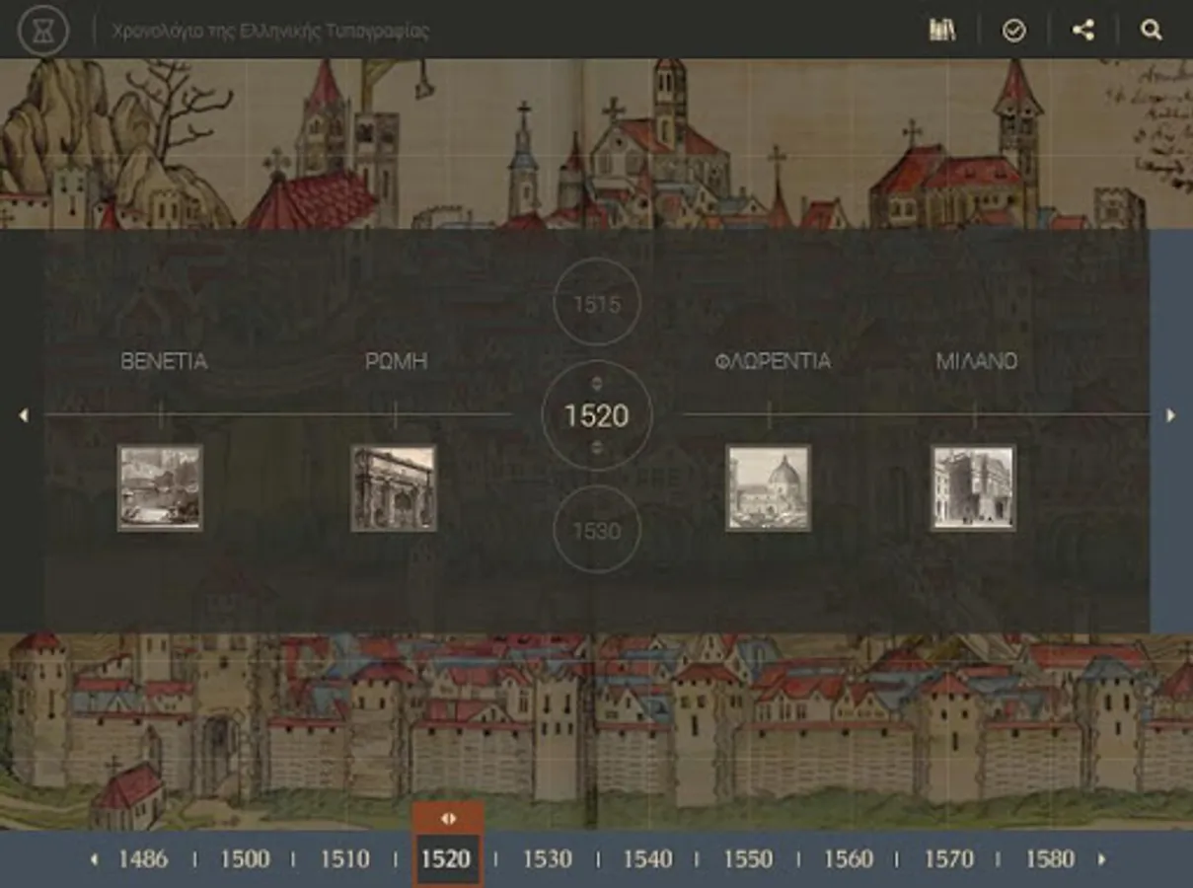
Task: Open the ΦΛΩΡΕΝΤΙΑ dome thumbnail
Action: point(769,487)
